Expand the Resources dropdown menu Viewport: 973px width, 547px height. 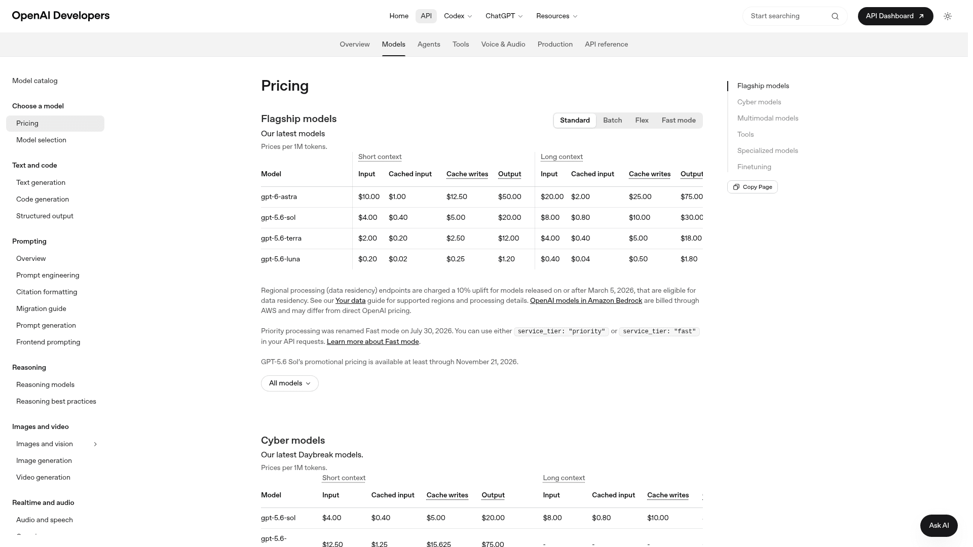click(556, 16)
